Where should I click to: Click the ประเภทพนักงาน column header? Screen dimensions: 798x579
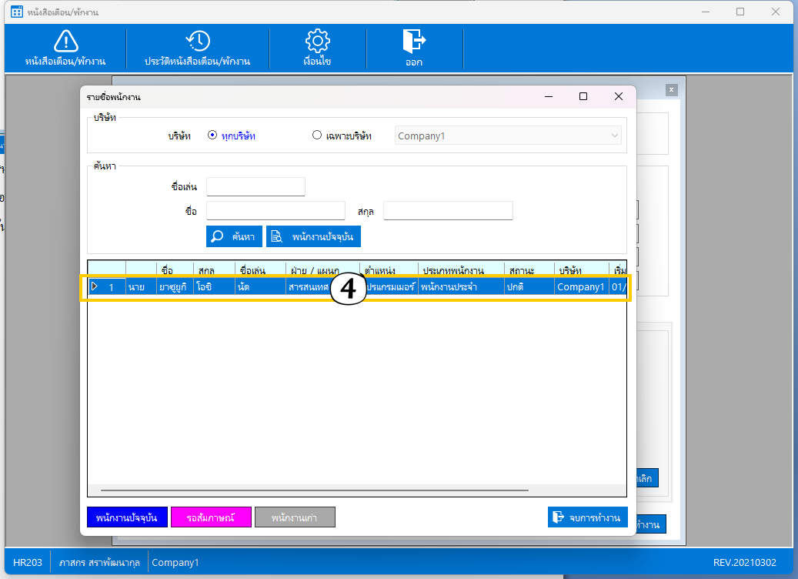(x=452, y=270)
